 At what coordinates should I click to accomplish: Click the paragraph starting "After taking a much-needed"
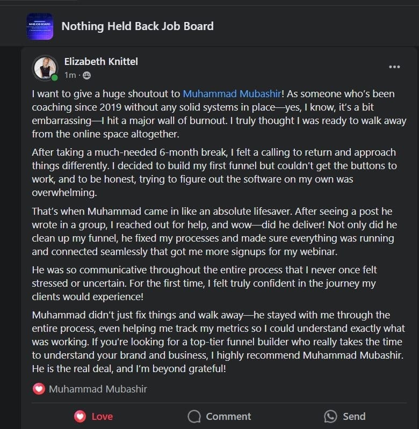[x=215, y=165]
